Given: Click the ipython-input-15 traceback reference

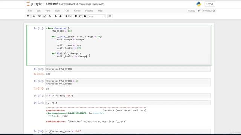Looking at the screenshot, I should (x=67, y=113).
